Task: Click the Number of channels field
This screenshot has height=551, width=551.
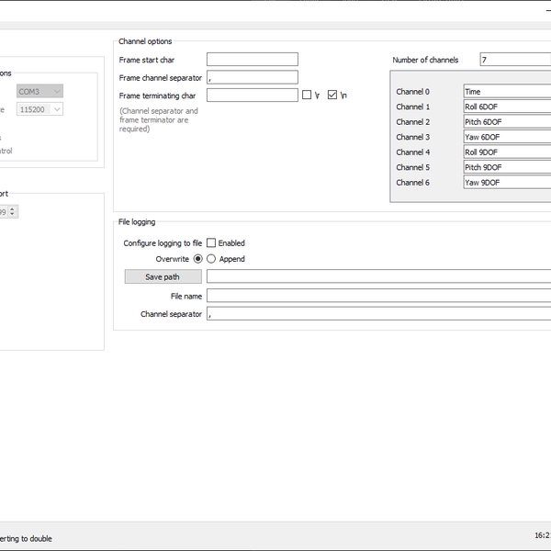Action: point(514,60)
